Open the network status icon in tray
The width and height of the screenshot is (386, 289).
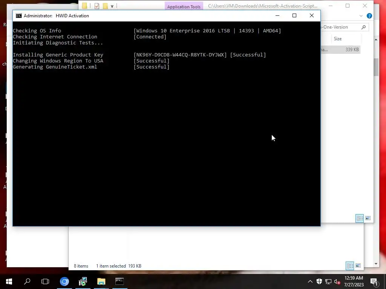pyautogui.click(x=328, y=281)
